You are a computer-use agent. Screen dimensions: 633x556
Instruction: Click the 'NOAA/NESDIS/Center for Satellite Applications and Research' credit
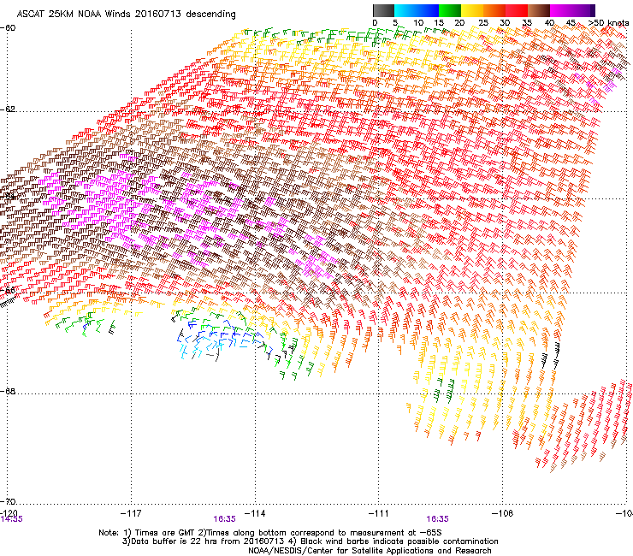tap(370, 550)
